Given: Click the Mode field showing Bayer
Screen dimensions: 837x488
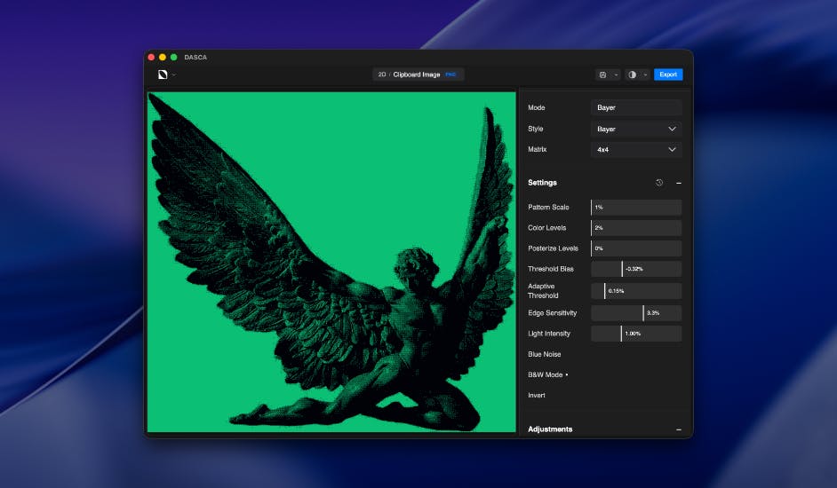Looking at the screenshot, I should coord(636,107).
